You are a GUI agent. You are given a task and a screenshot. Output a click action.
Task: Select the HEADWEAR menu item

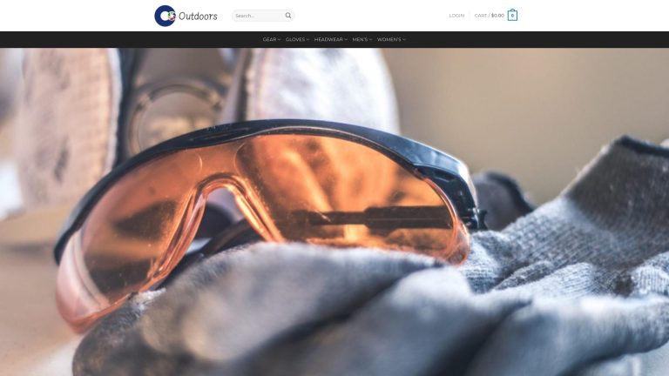click(328, 39)
